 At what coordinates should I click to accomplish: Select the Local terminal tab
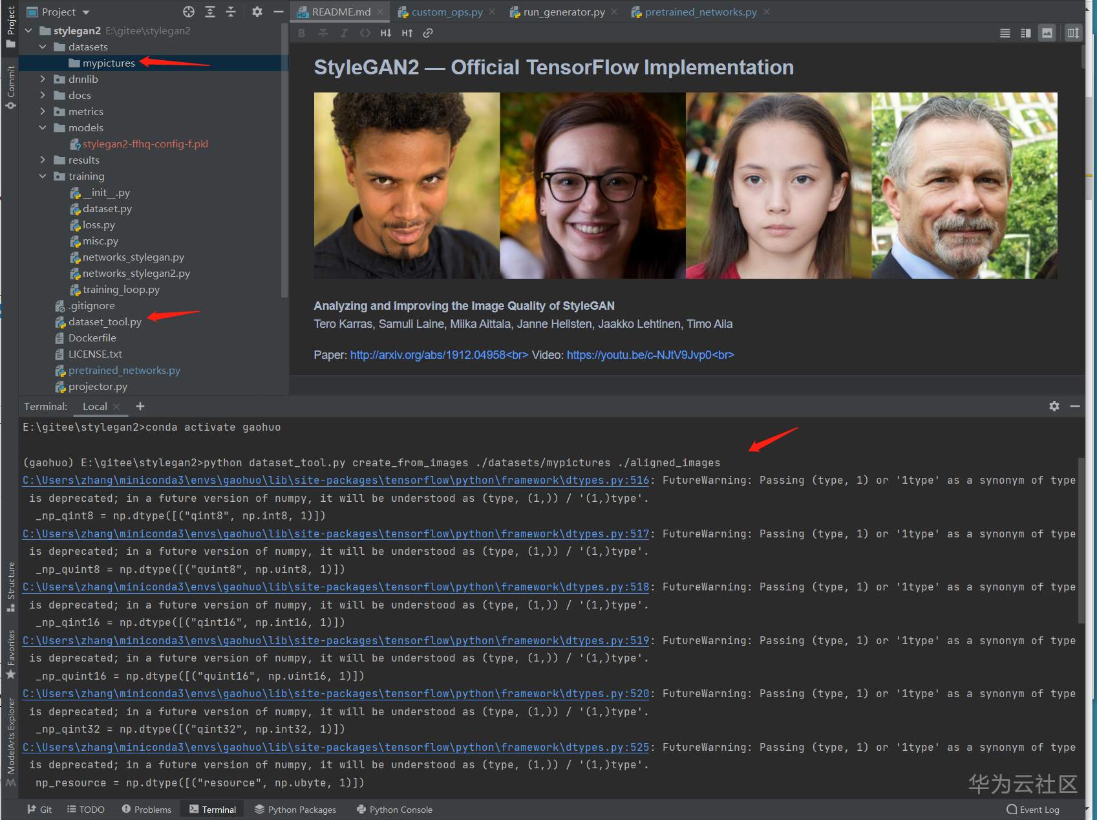(95, 407)
